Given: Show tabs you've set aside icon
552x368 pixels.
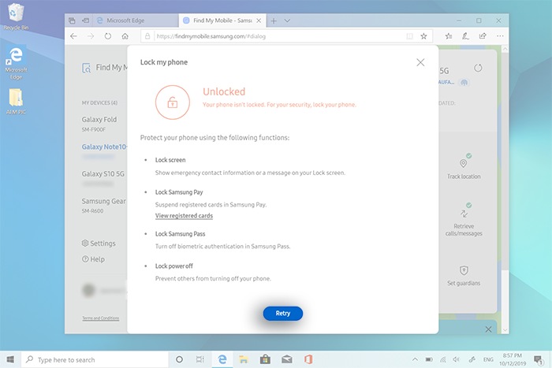Looking at the screenshot, I should (72, 20).
